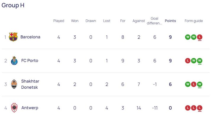This screenshot has height=119, width=213.
Task: Click Antwerp's most recent loss badge
Action: 200,108
